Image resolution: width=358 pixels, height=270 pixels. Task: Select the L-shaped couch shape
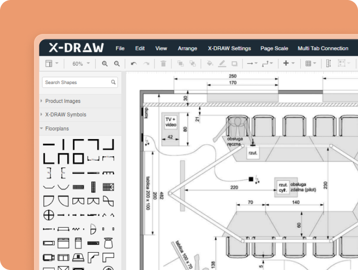108,257
